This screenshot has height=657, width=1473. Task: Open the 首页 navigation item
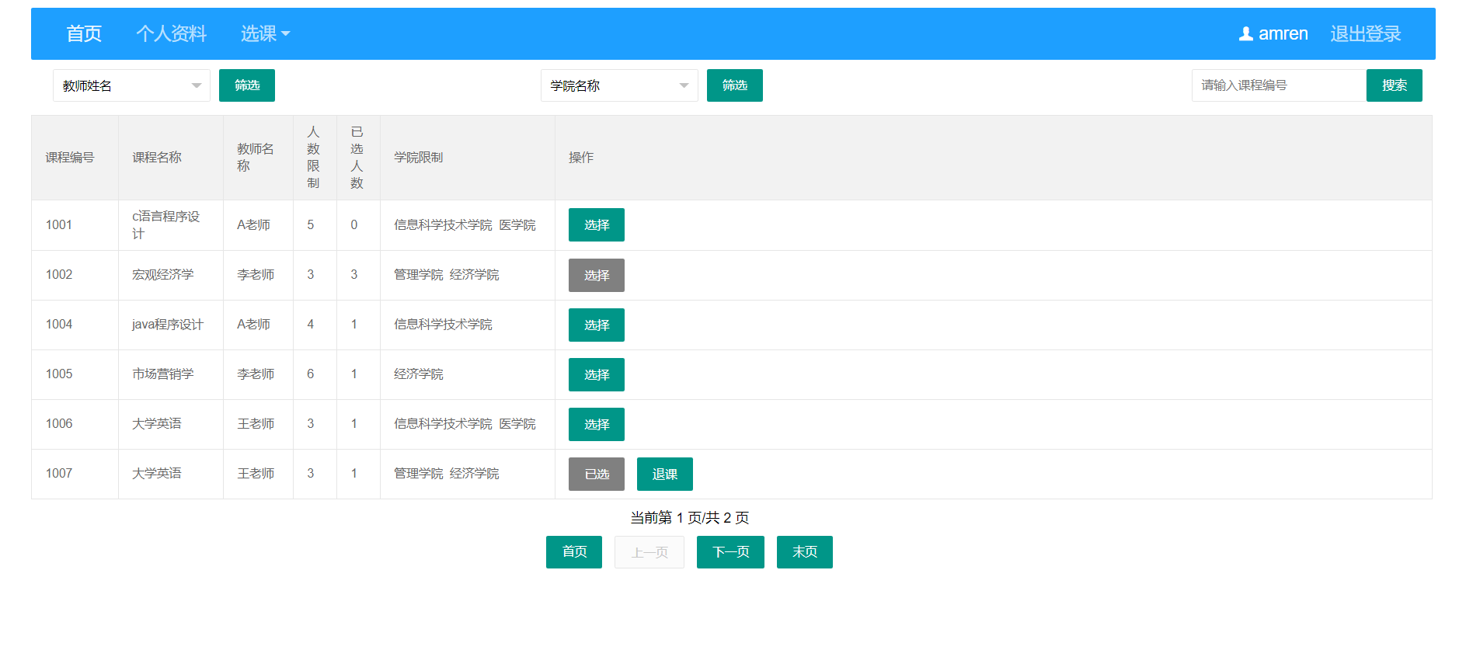84,33
